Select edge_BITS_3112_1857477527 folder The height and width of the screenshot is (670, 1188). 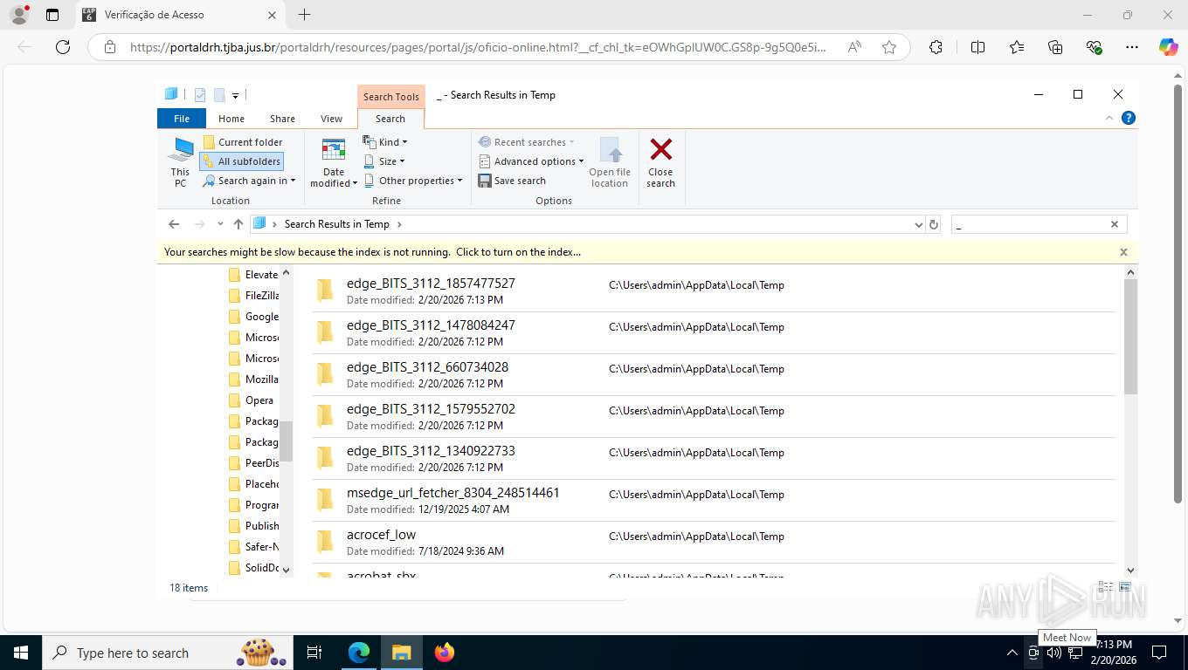pos(713,291)
